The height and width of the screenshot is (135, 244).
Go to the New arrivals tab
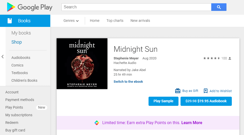point(140,21)
